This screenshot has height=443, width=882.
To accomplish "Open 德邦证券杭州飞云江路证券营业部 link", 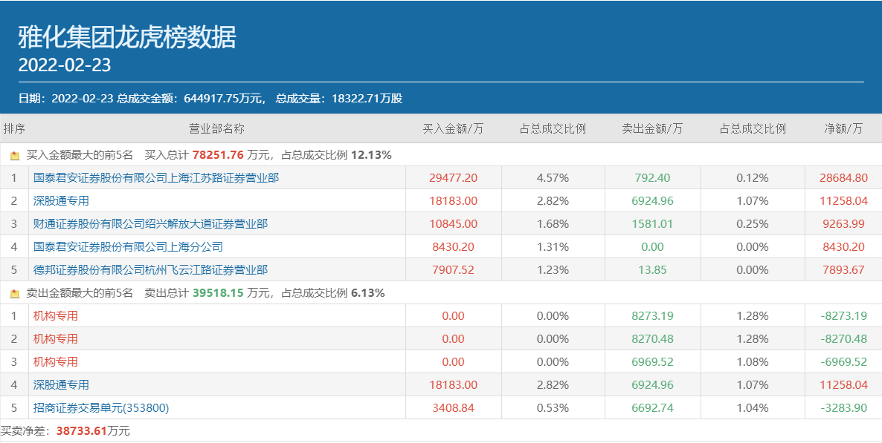I will [150, 270].
